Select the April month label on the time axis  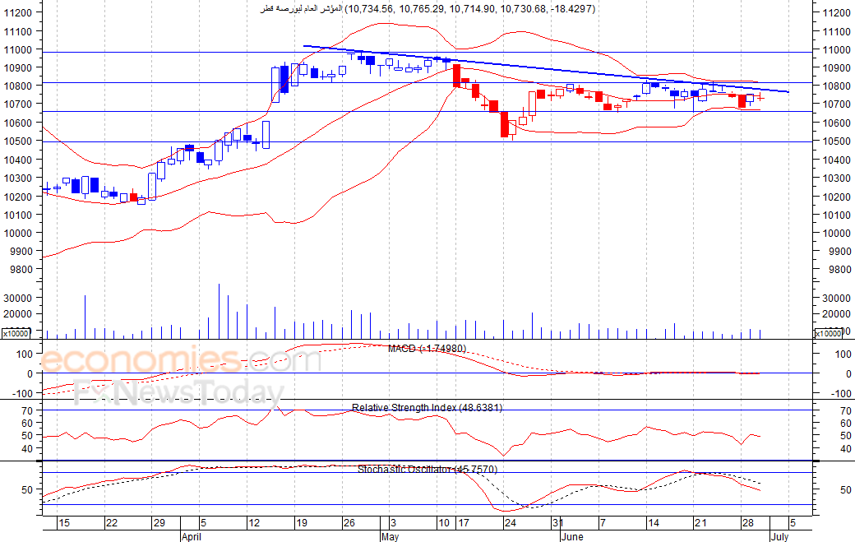click(192, 536)
